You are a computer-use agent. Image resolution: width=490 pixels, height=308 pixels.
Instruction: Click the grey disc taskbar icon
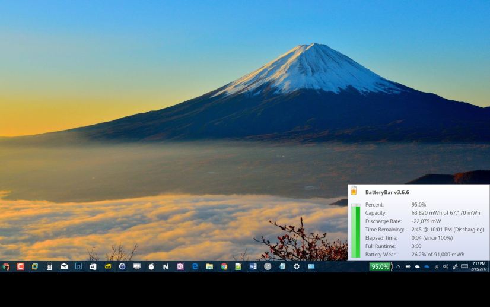click(268, 266)
